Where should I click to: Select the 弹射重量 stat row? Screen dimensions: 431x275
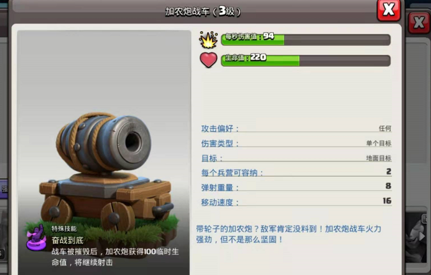point(296,187)
